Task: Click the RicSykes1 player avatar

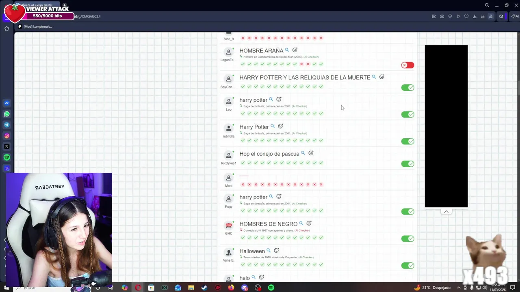Action: point(229,155)
